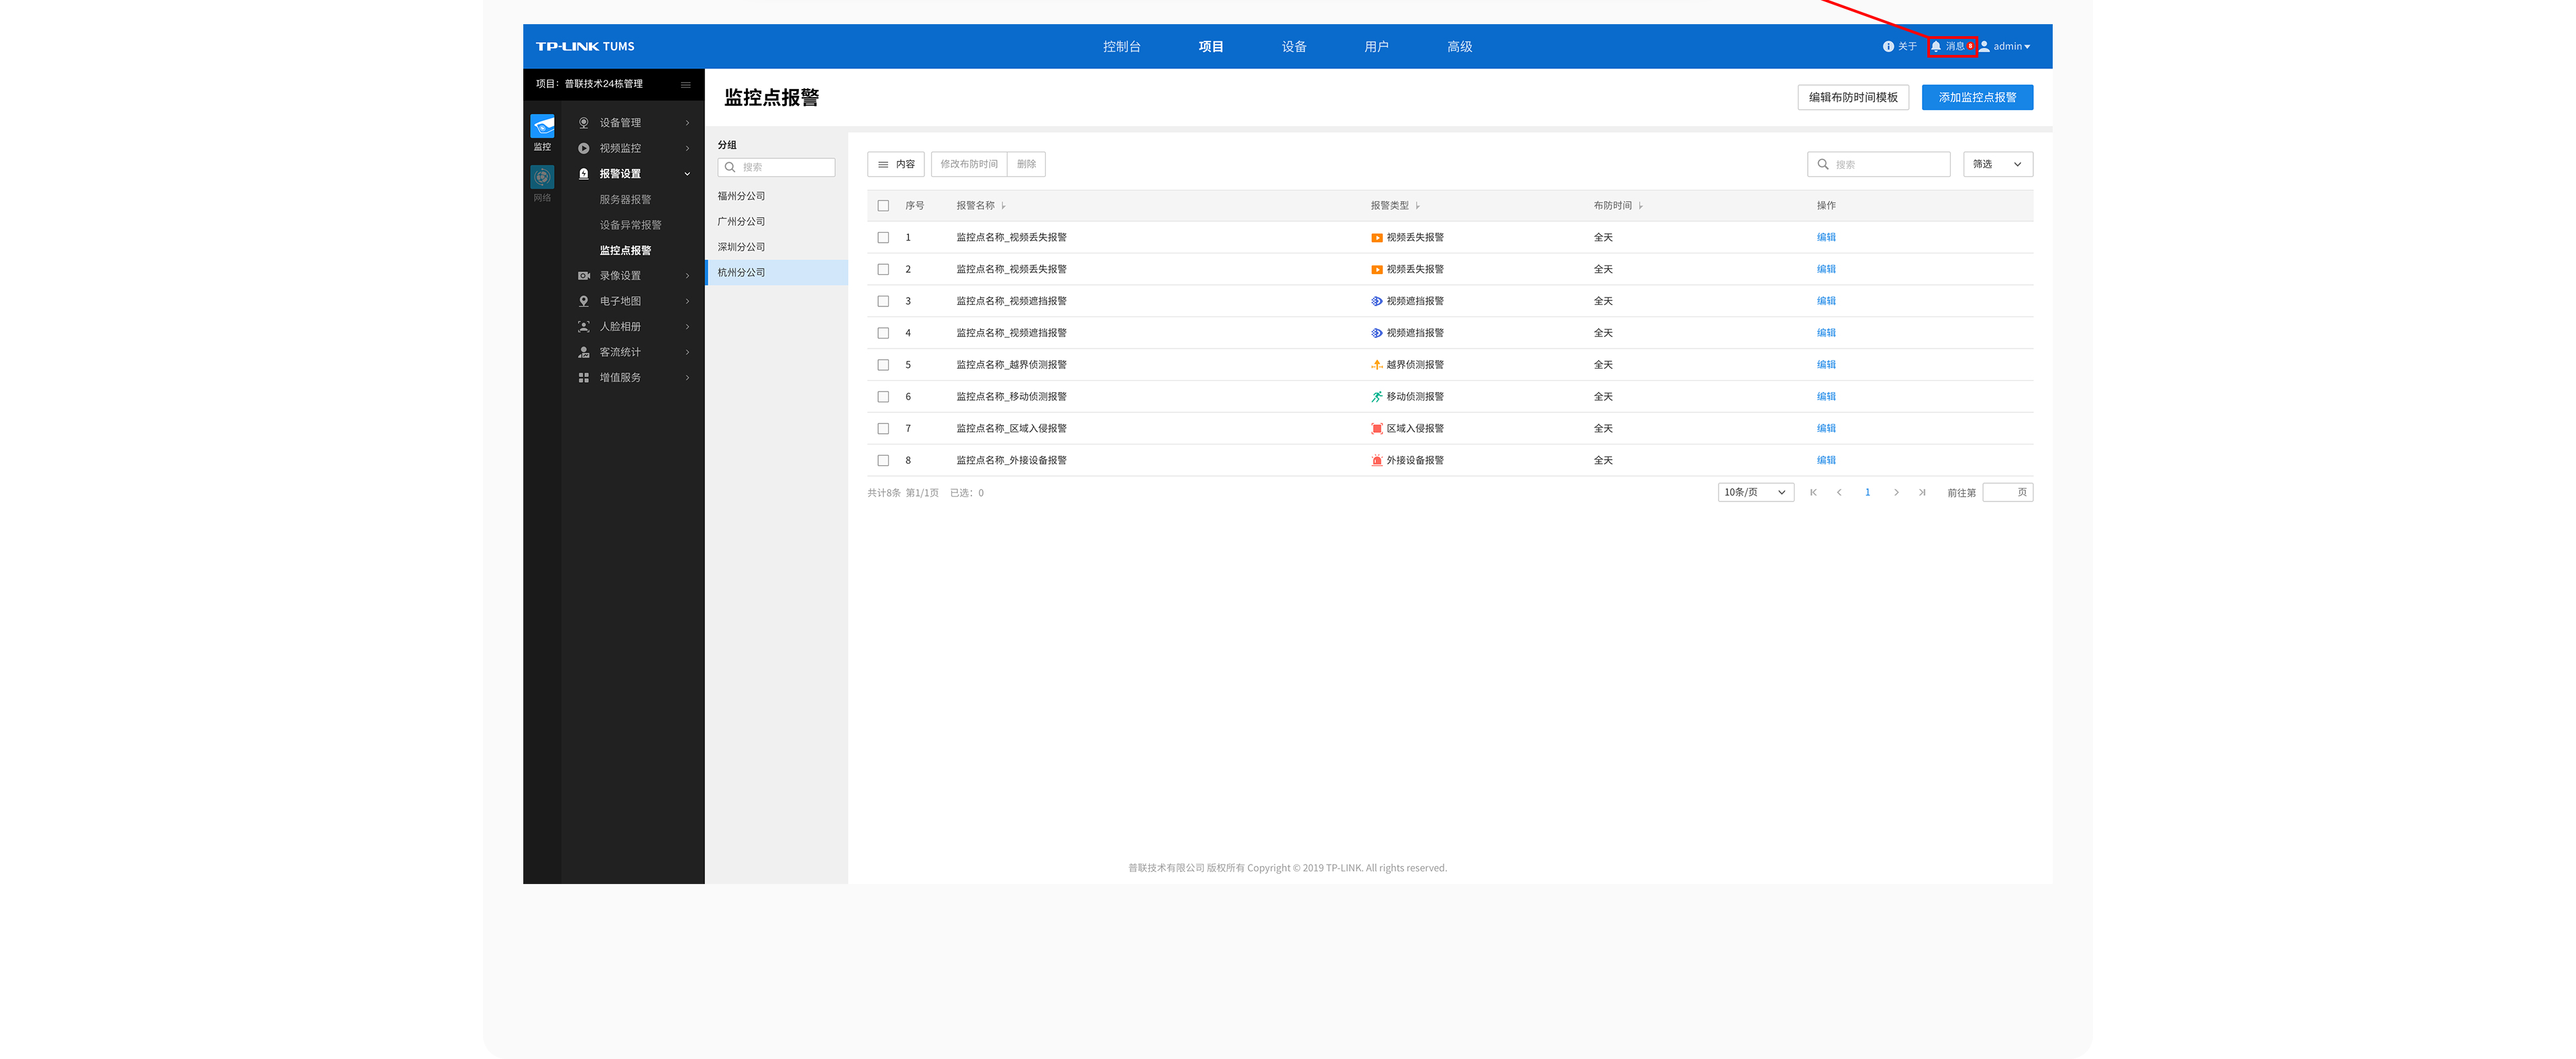This screenshot has height=1059, width=2576.
Task: Sort by 报警名称 column arrow
Action: pyautogui.click(x=1003, y=206)
